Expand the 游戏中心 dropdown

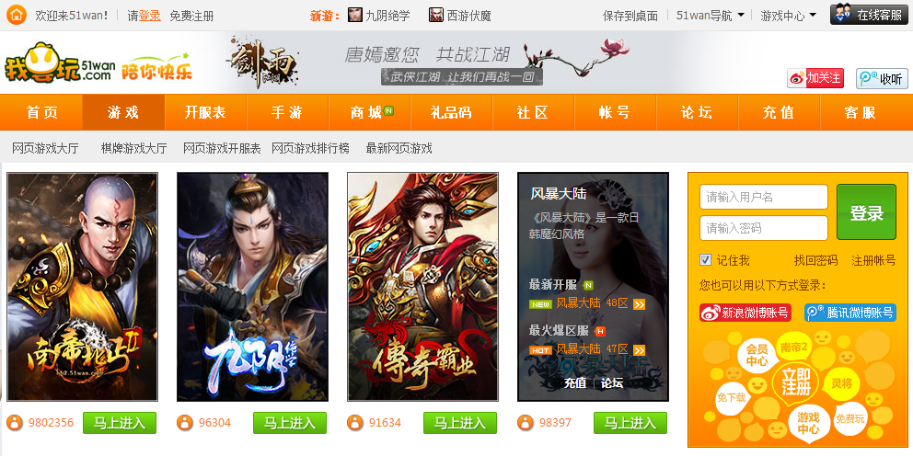pyautogui.click(x=789, y=16)
